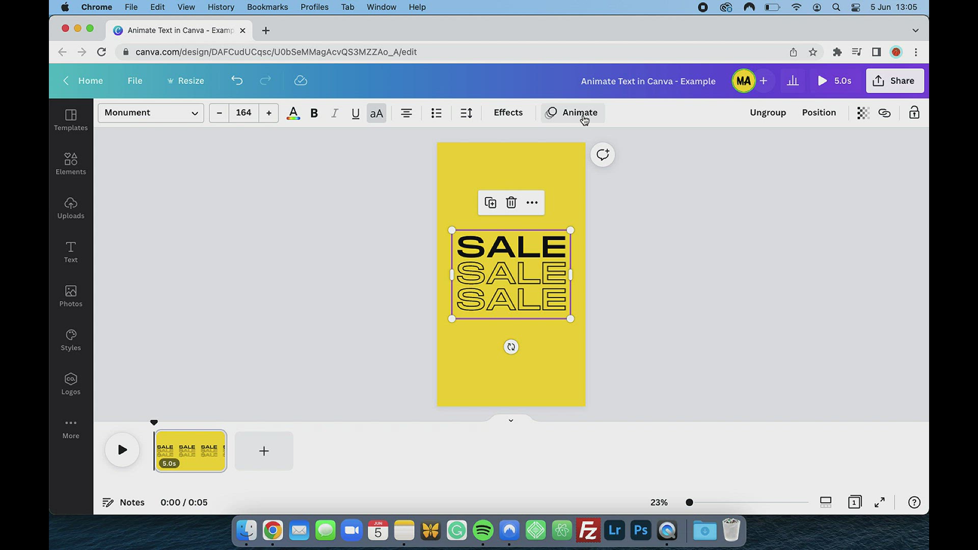978x550 pixels.
Task: Open the Notes panel
Action: coord(124,502)
